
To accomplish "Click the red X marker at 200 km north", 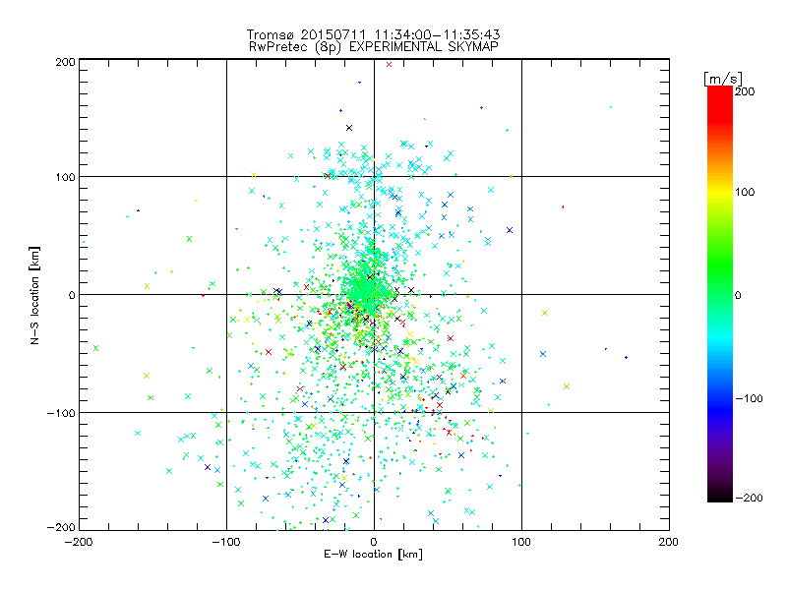I will (x=389, y=64).
